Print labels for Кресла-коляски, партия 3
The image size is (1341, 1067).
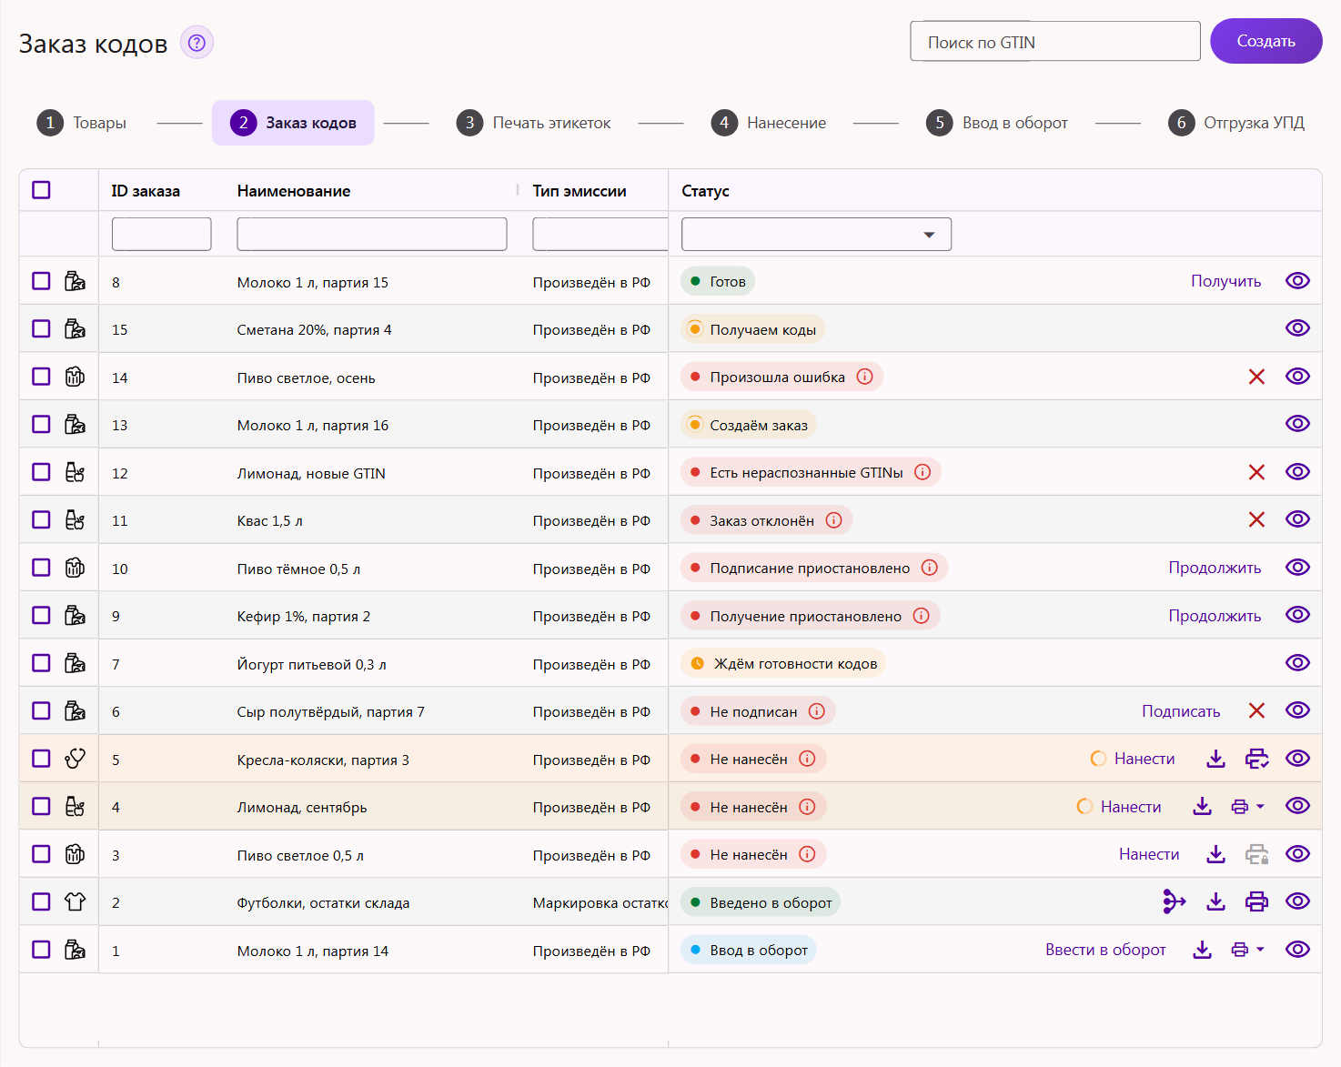pos(1256,759)
